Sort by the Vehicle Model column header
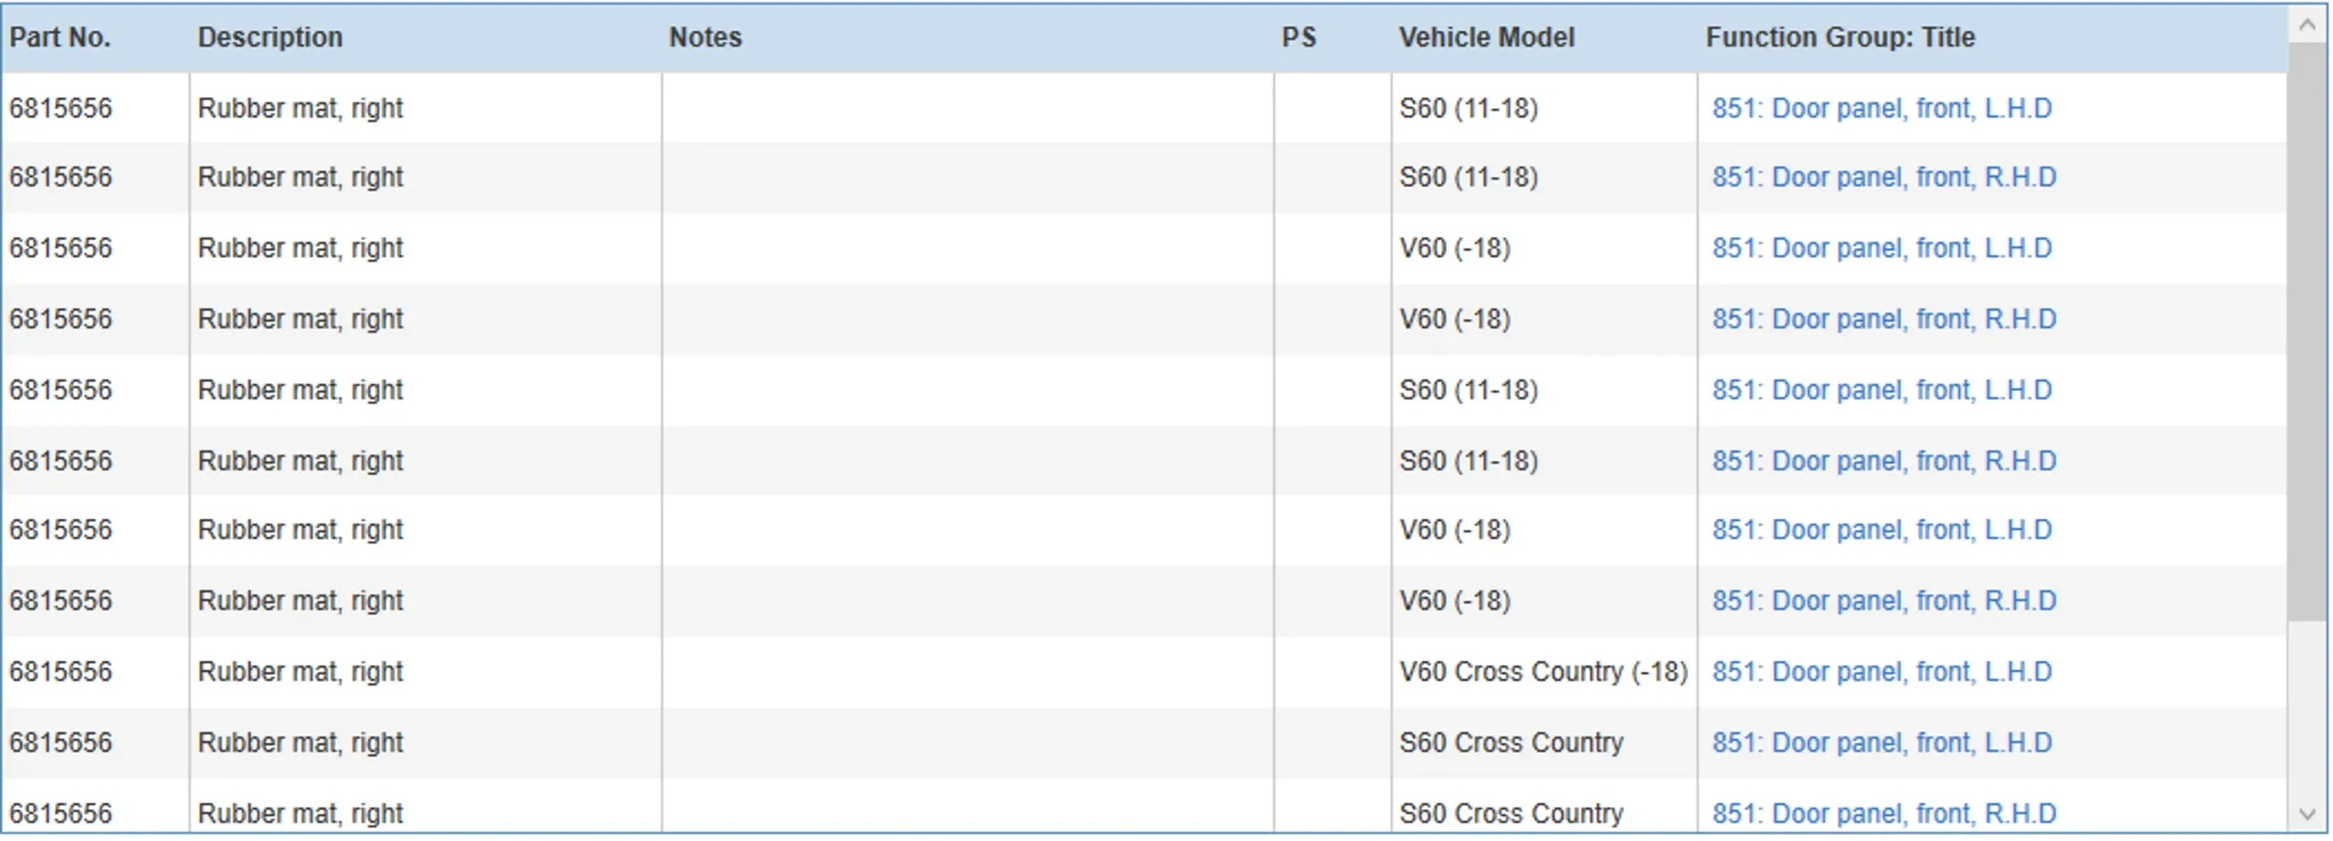Viewport: 2333px width, 841px height. 1487,37
